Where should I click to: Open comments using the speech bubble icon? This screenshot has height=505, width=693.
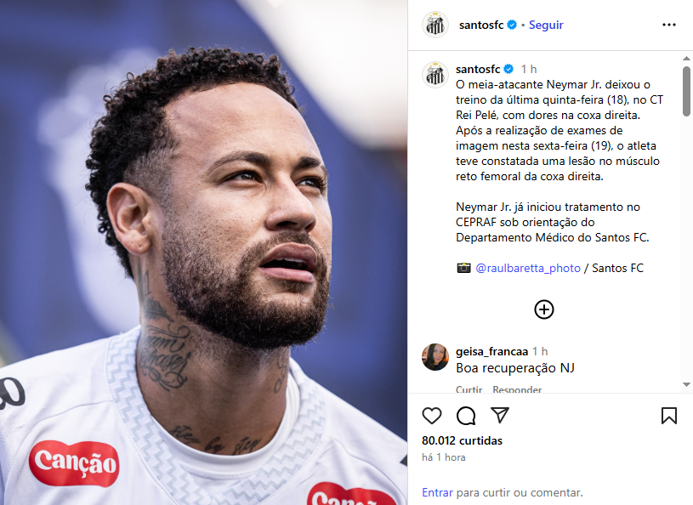(466, 416)
